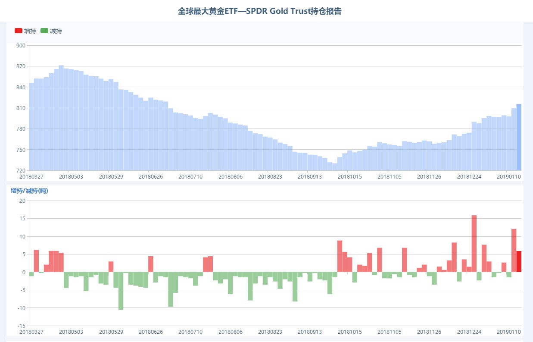Click 20180823 on the lower chart x-axis
Image resolution: width=533 pixels, height=342 pixels.
[x=270, y=332]
